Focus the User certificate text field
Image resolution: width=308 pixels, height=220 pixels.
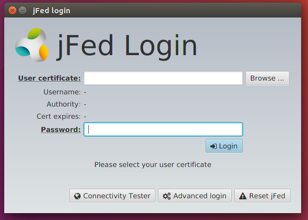click(163, 78)
